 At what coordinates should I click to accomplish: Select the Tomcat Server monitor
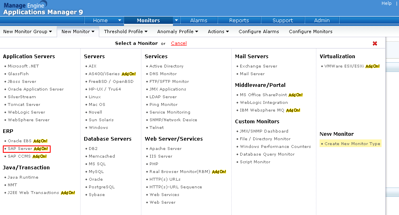(24, 104)
